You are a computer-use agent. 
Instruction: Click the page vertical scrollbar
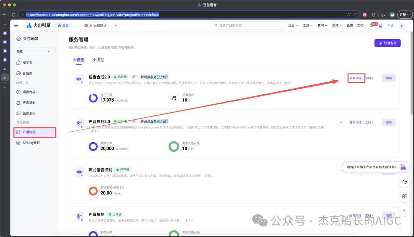[412, 72]
